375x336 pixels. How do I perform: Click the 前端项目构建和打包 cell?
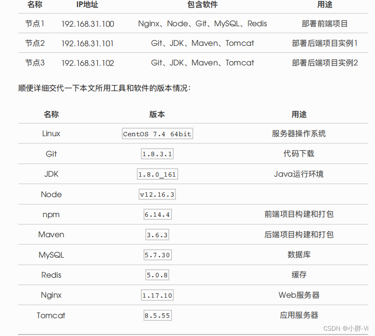click(x=299, y=214)
